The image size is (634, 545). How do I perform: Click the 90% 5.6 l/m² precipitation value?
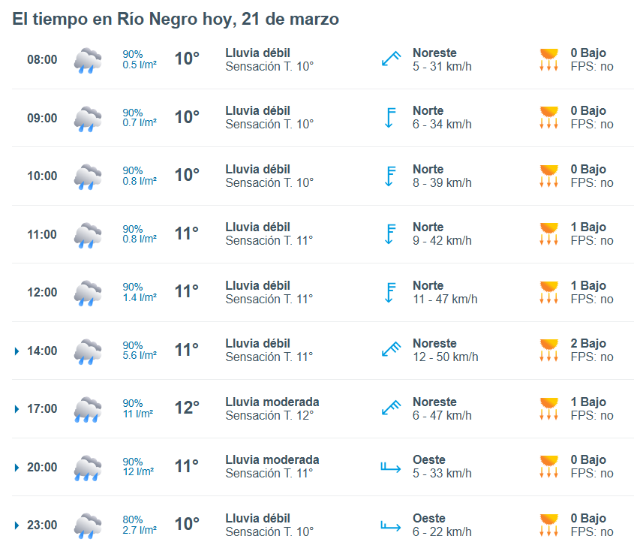pos(140,351)
